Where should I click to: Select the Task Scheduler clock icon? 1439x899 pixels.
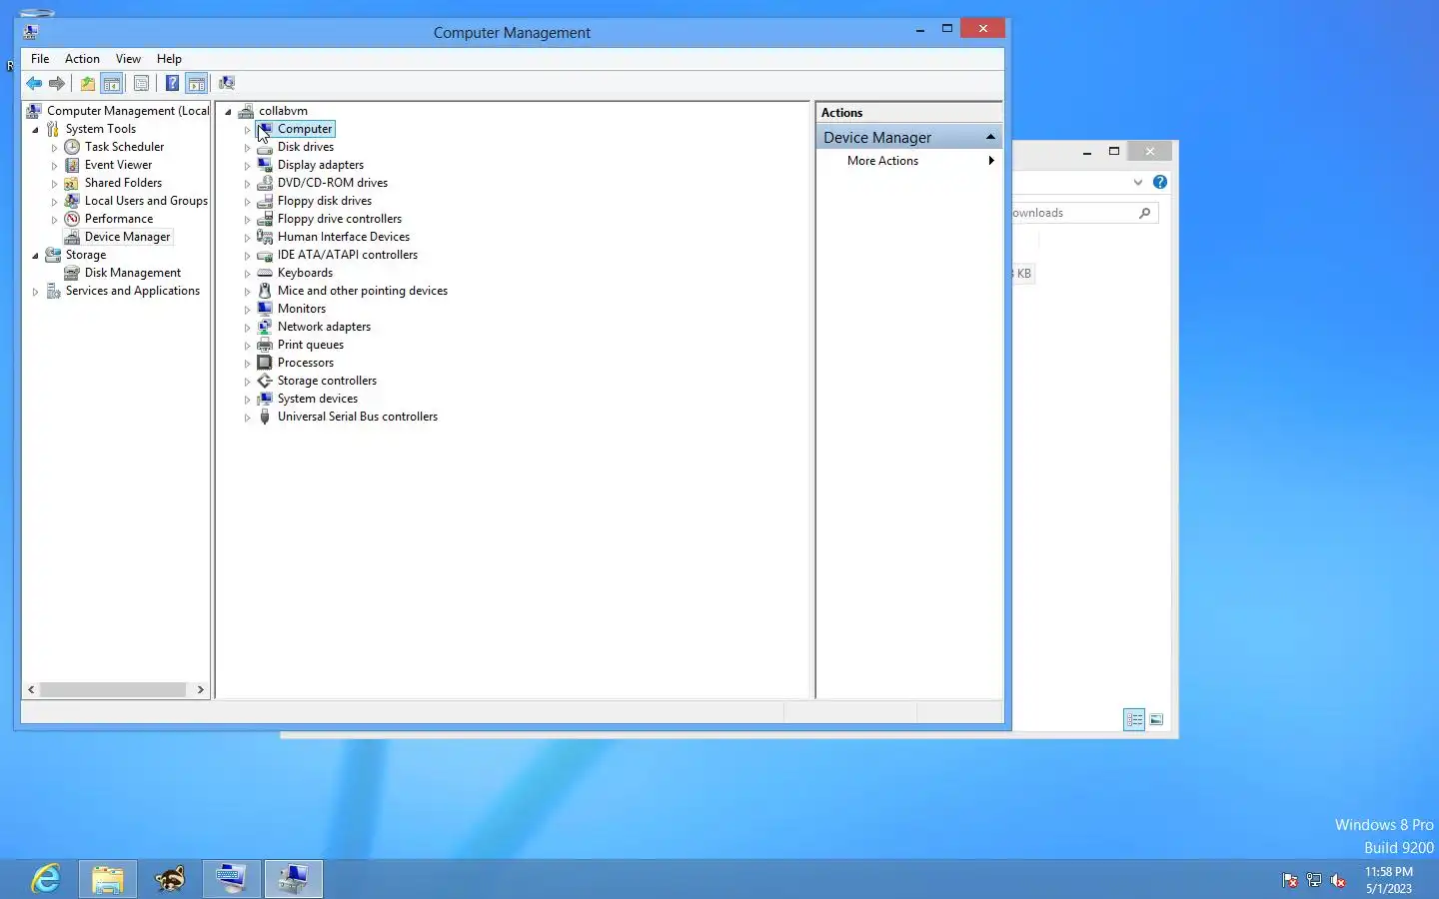coord(72,147)
